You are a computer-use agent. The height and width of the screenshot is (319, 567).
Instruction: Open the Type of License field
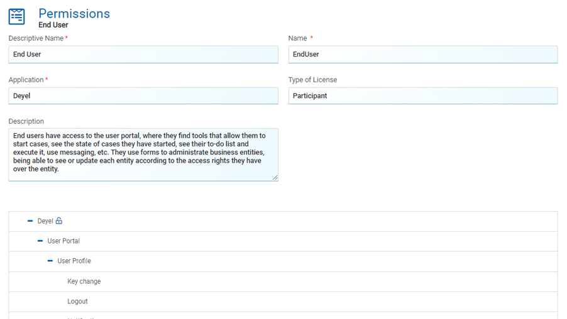tap(423, 95)
